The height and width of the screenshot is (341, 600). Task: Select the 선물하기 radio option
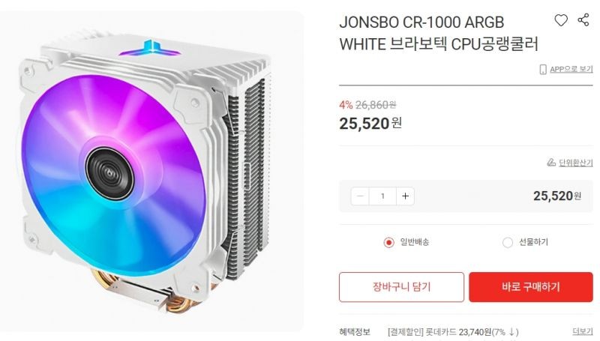coord(508,242)
